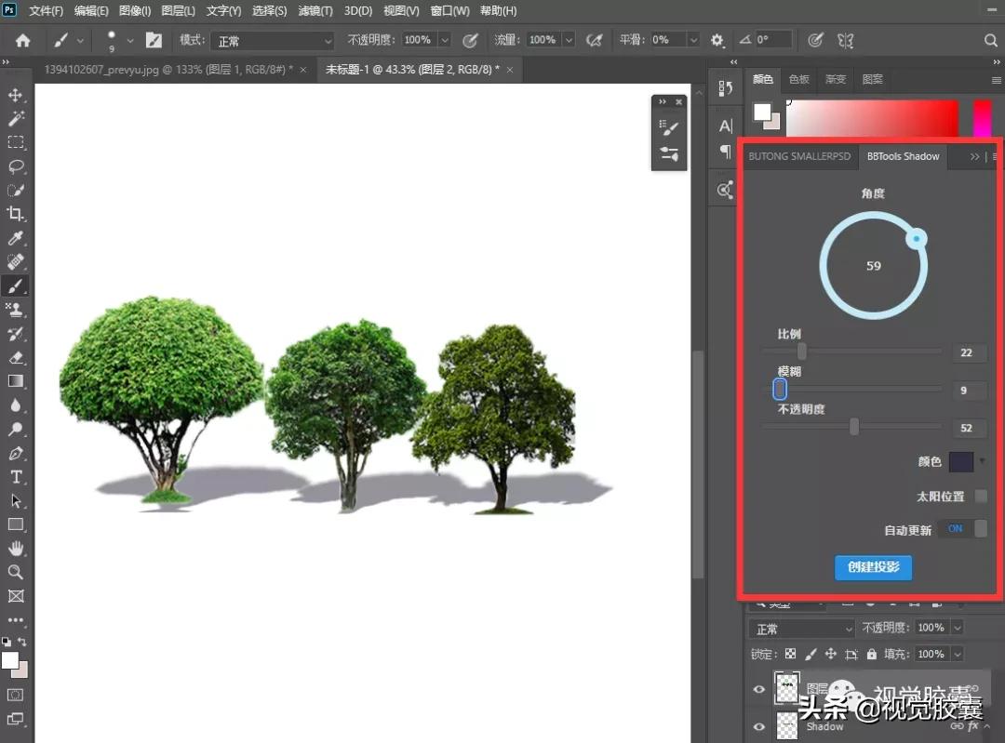1005x743 pixels.
Task: Select the Eyedropper tool
Action: 16,238
